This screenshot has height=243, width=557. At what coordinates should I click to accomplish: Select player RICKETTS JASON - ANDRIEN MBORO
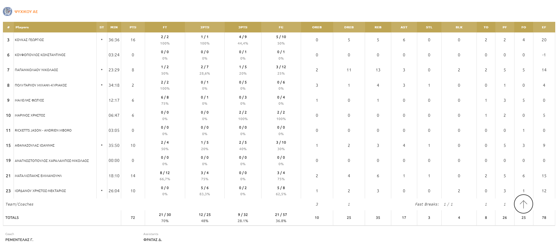(x=43, y=130)
